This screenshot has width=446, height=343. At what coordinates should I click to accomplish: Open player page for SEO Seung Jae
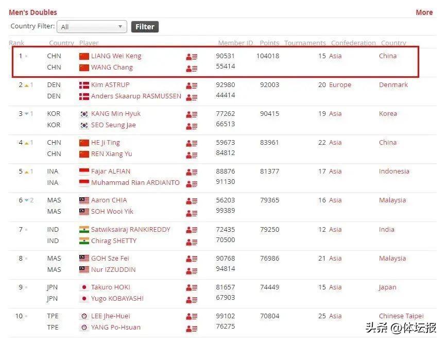pos(115,125)
